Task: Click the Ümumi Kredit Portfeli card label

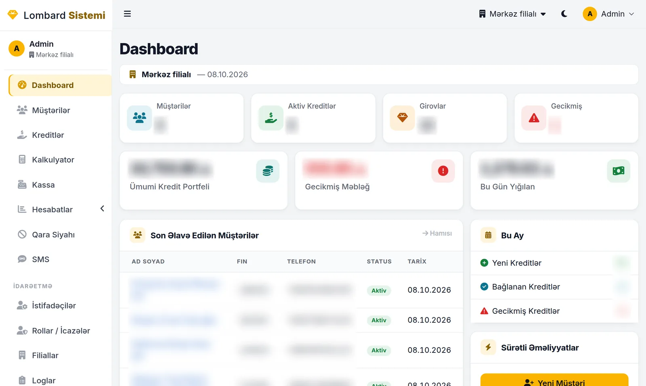Action: (x=170, y=187)
